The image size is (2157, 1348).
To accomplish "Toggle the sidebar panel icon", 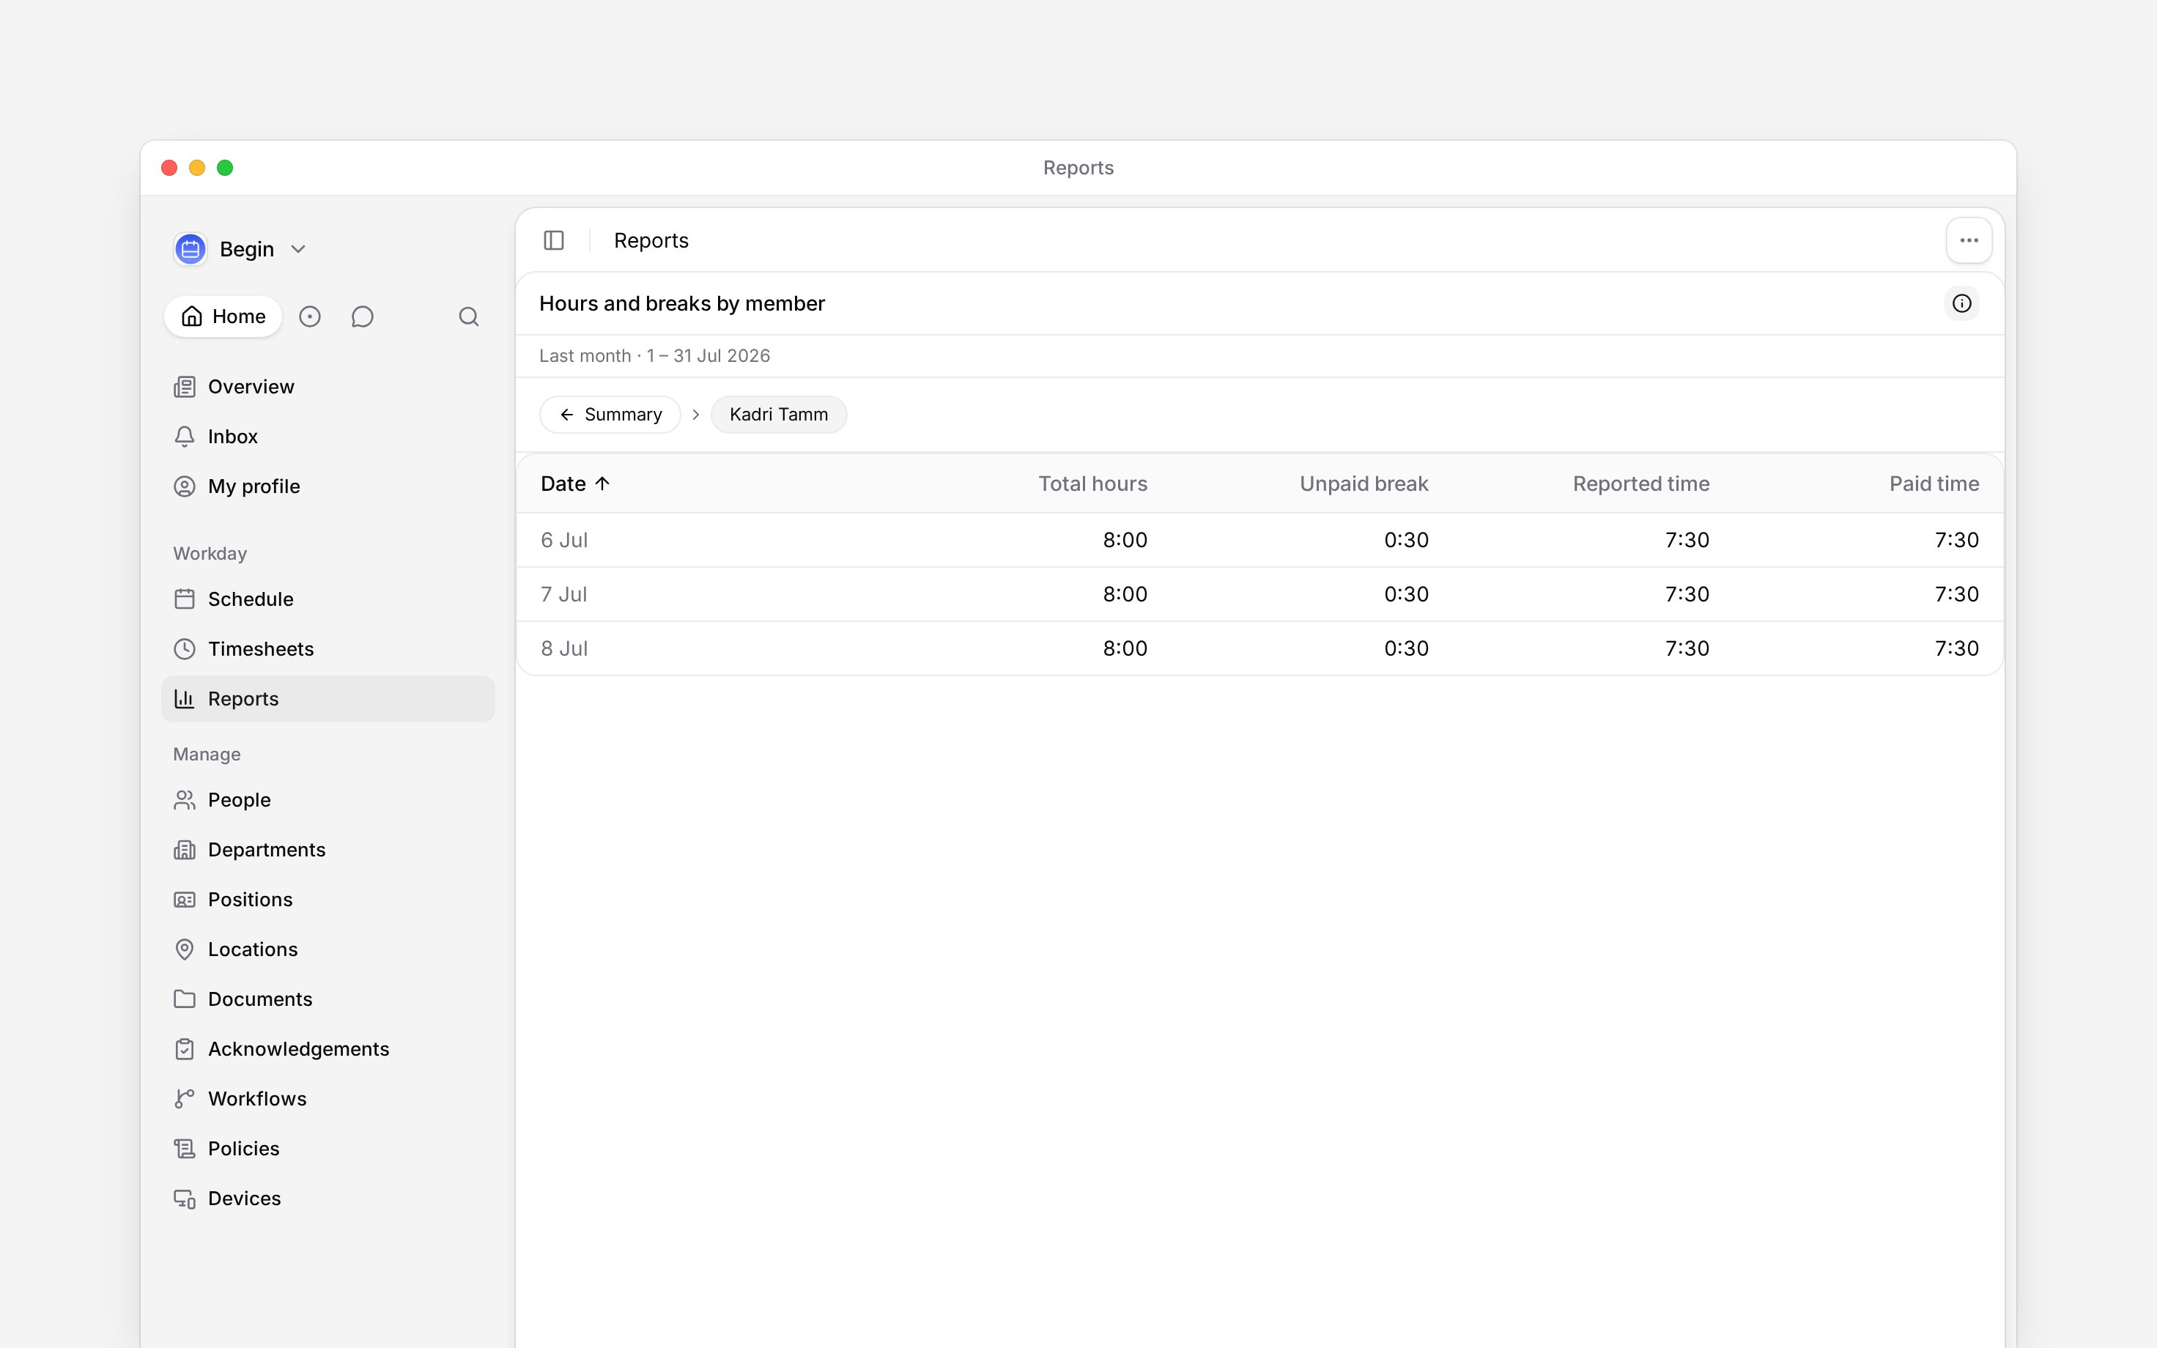I will pyautogui.click(x=553, y=241).
